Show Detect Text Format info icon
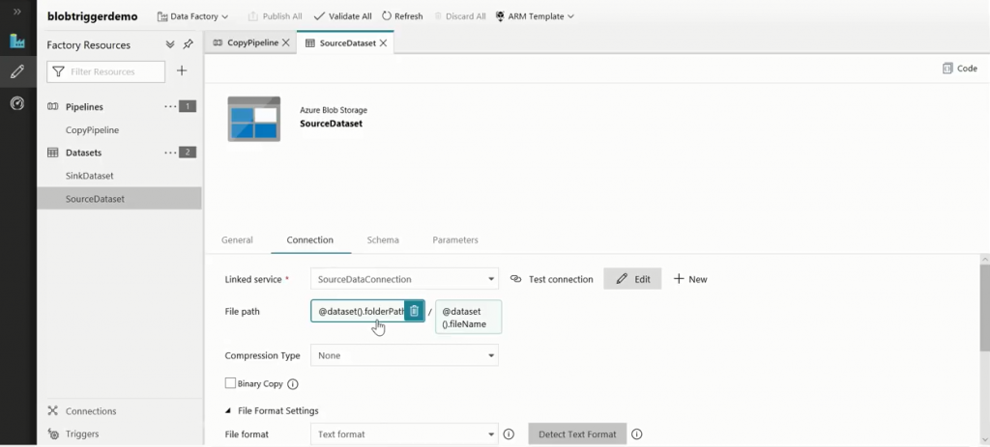This screenshot has height=447, width=990. (x=637, y=433)
